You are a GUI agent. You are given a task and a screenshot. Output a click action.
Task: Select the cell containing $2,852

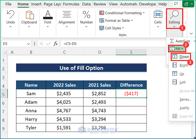(100, 93)
